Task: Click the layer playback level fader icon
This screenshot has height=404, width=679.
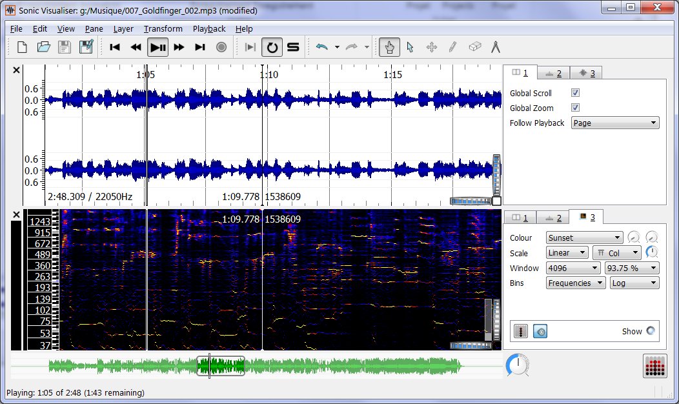Action: 521,331
